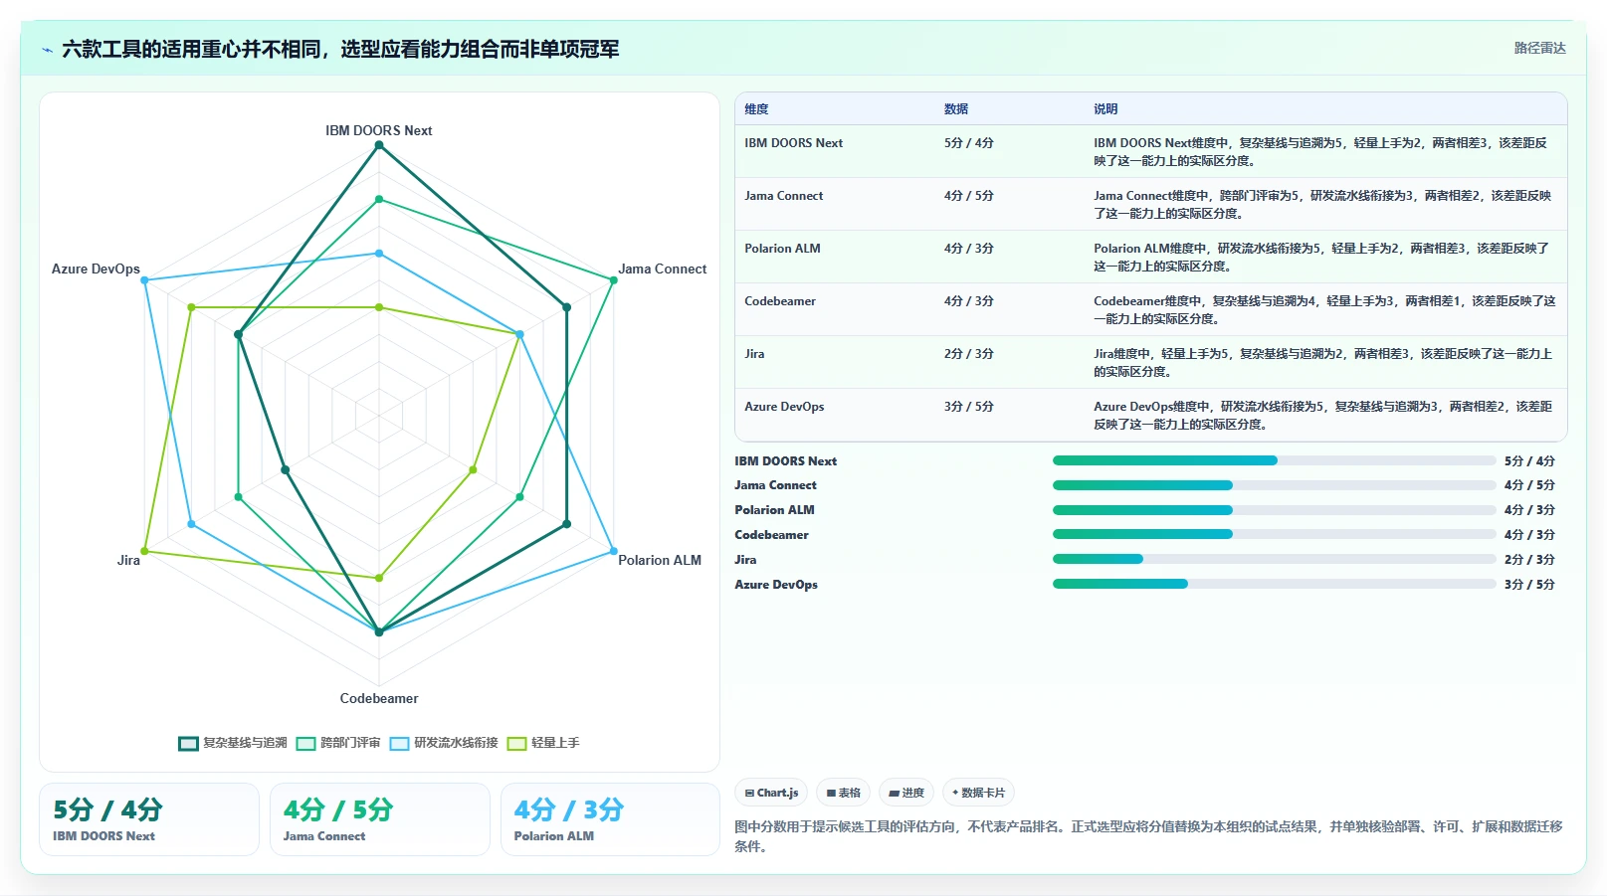The width and height of the screenshot is (1607, 896).
Task: Toggle the 研发流水线衔接 legend swatch
Action: 399,744
